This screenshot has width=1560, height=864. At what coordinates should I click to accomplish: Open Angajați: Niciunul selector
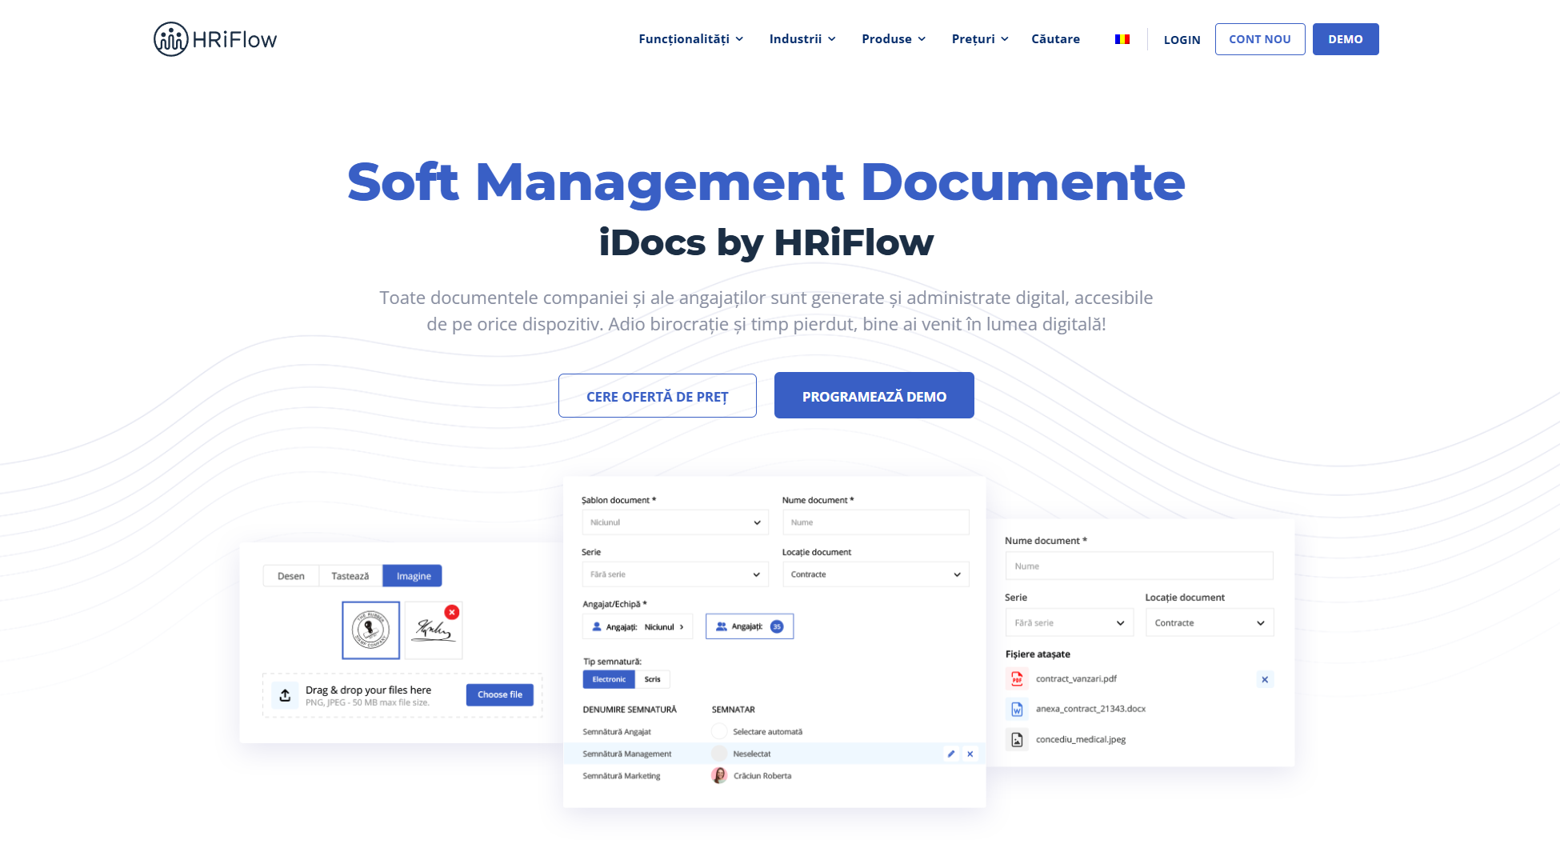pos(638,627)
